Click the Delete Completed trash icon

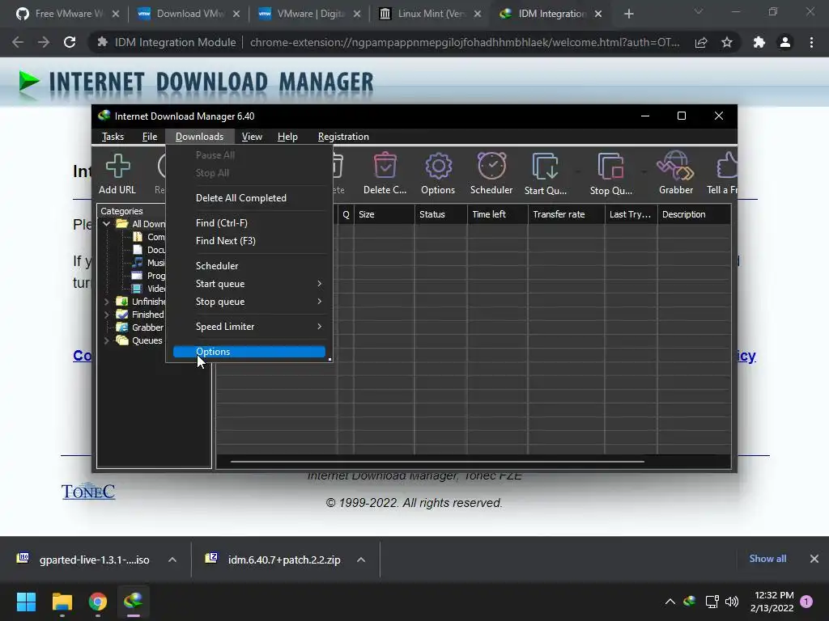pyautogui.click(x=385, y=174)
